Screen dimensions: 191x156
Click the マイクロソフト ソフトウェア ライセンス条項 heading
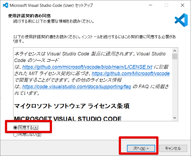point(72,106)
